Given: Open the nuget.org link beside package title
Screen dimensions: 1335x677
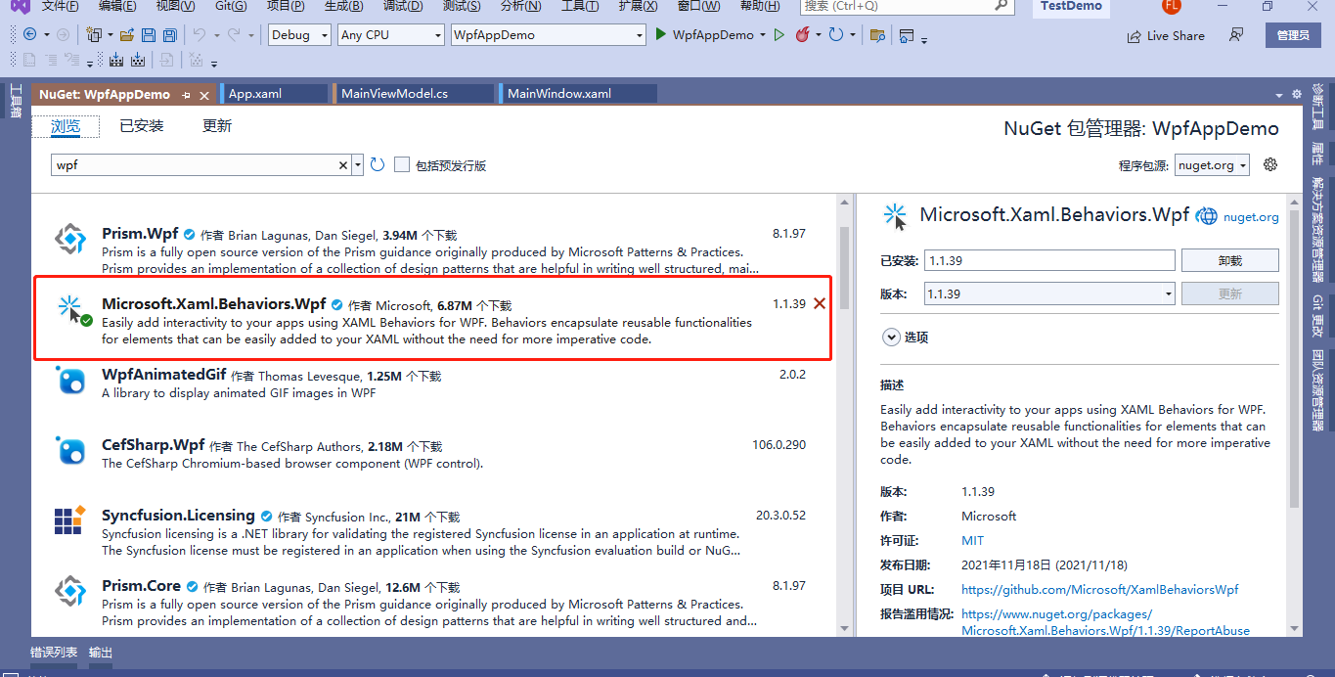Looking at the screenshot, I should pos(1251,217).
